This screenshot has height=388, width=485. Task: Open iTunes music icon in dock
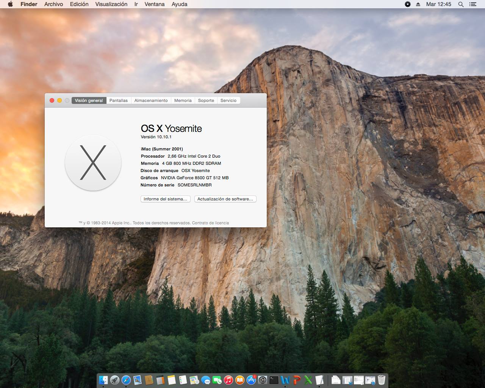coord(228,380)
